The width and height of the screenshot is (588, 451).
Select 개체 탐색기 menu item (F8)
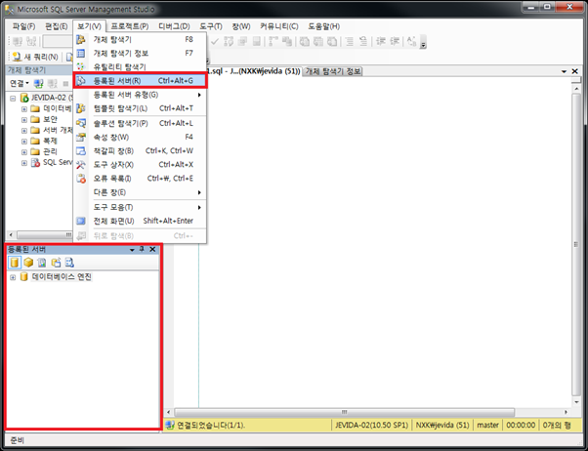[x=140, y=39]
